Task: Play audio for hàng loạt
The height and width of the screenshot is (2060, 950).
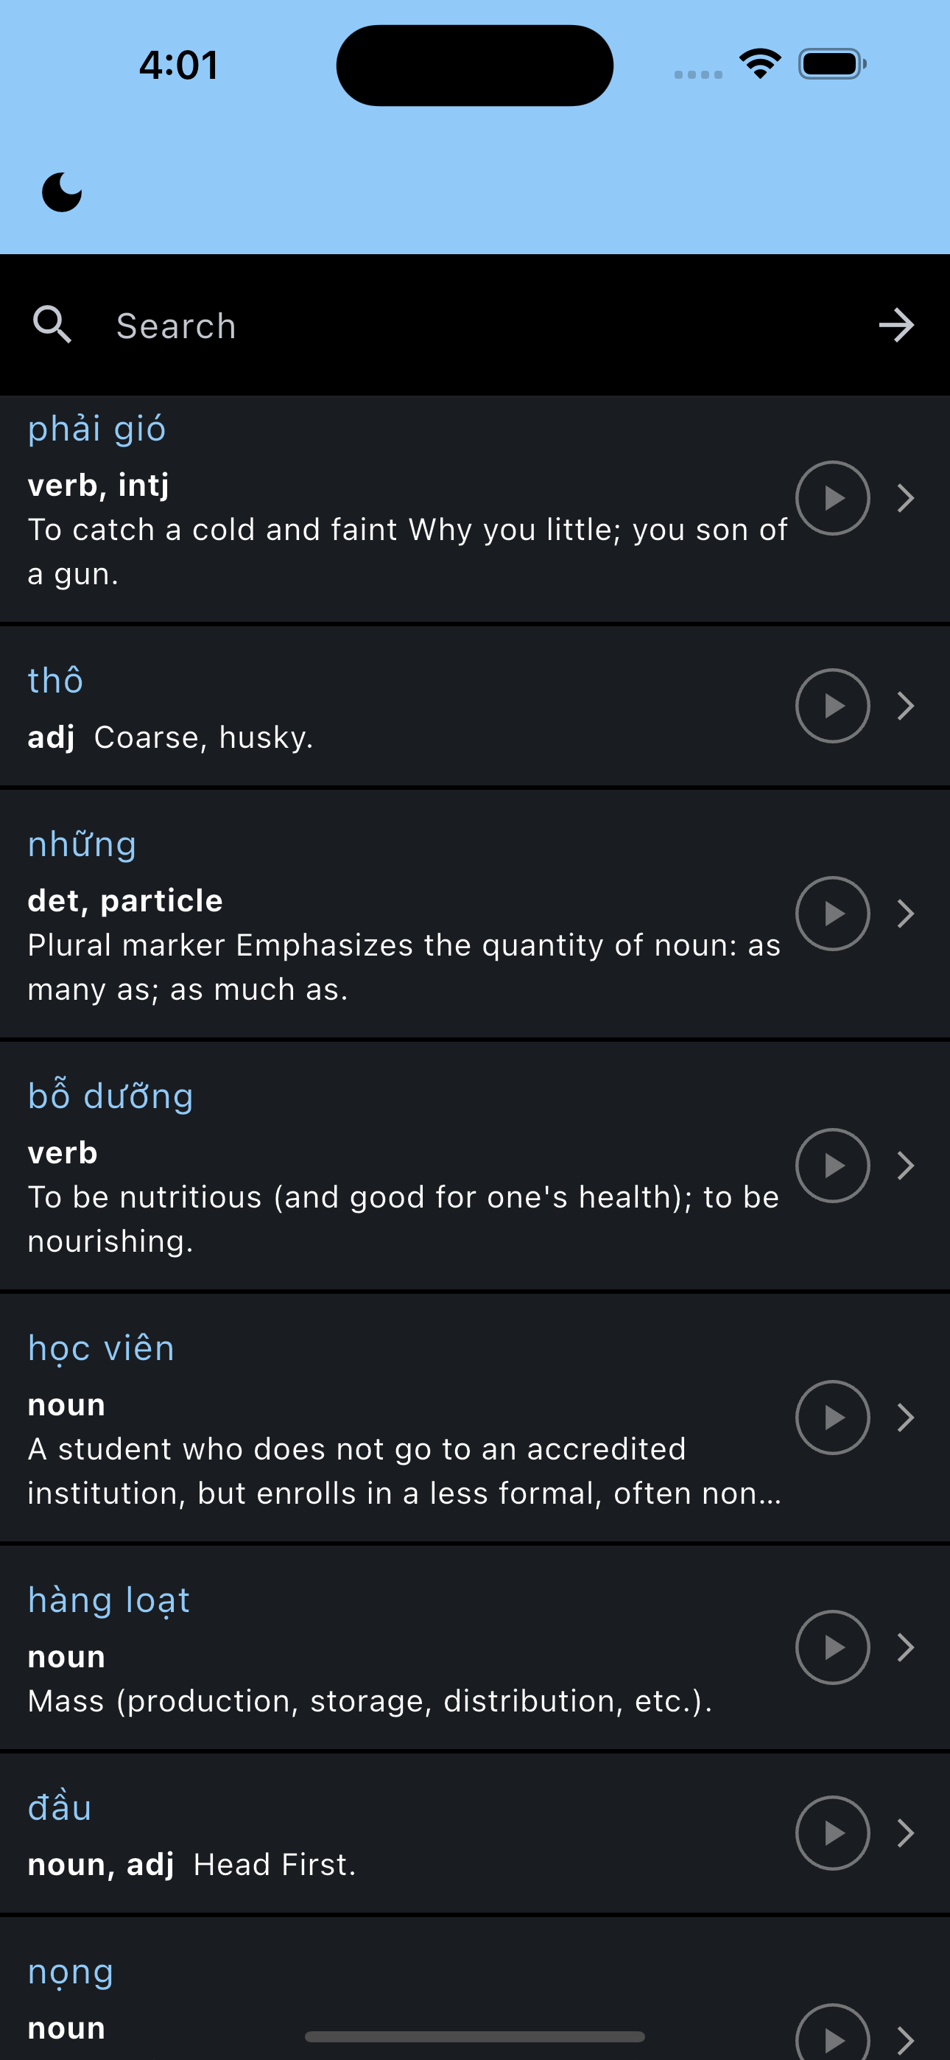Action: [x=832, y=1647]
